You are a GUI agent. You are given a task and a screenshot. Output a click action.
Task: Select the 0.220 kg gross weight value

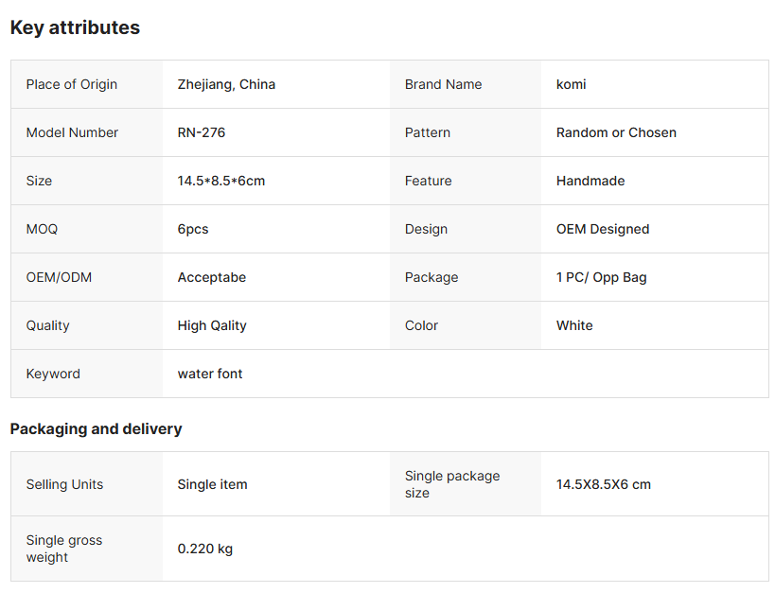204,549
